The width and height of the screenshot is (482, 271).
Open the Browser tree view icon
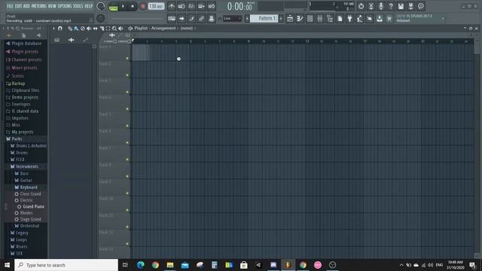click(x=330, y=19)
